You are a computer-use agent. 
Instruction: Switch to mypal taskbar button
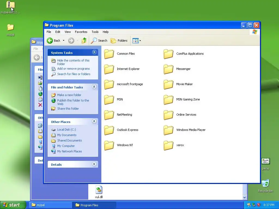50,205
